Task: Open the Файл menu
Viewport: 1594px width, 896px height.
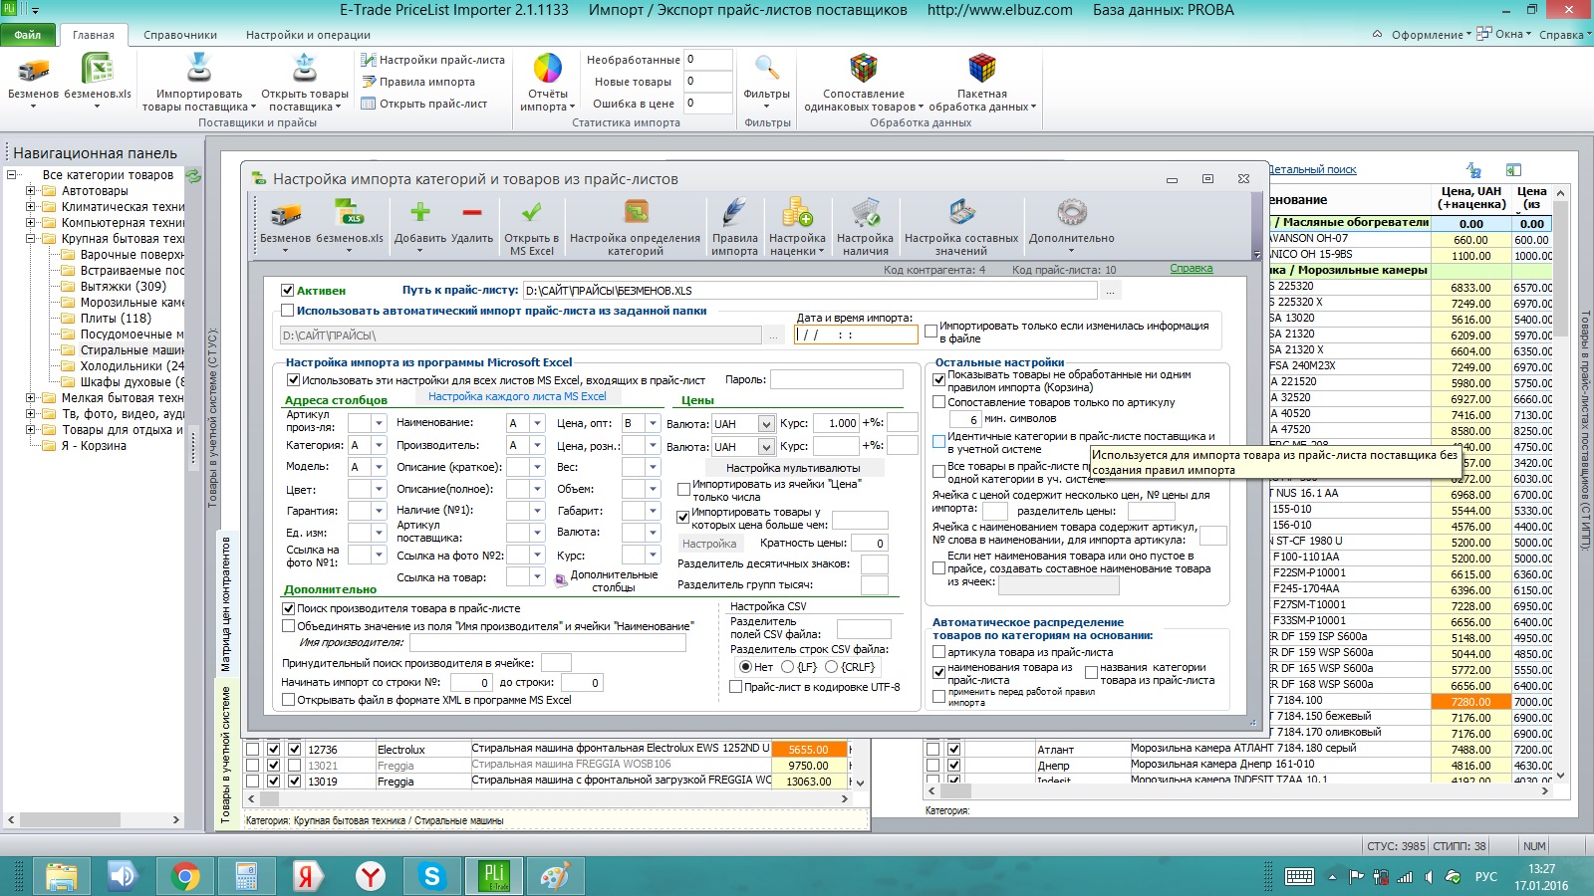Action: pyautogui.click(x=28, y=35)
